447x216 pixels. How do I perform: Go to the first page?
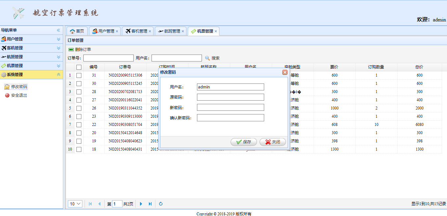coord(90,204)
